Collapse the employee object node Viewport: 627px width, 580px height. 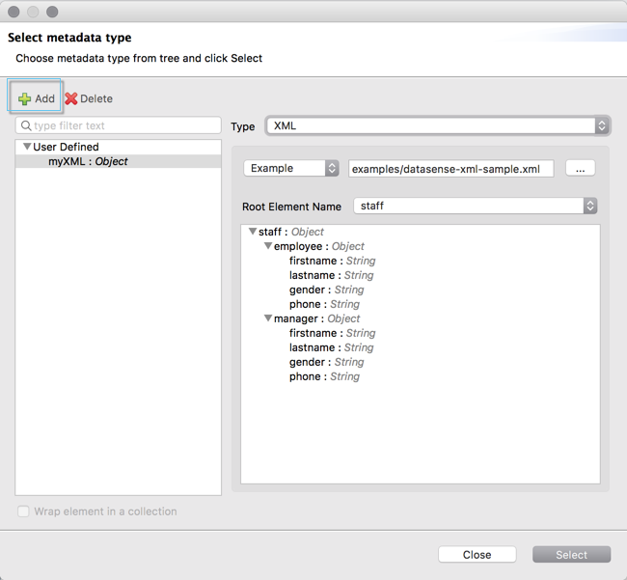268,246
